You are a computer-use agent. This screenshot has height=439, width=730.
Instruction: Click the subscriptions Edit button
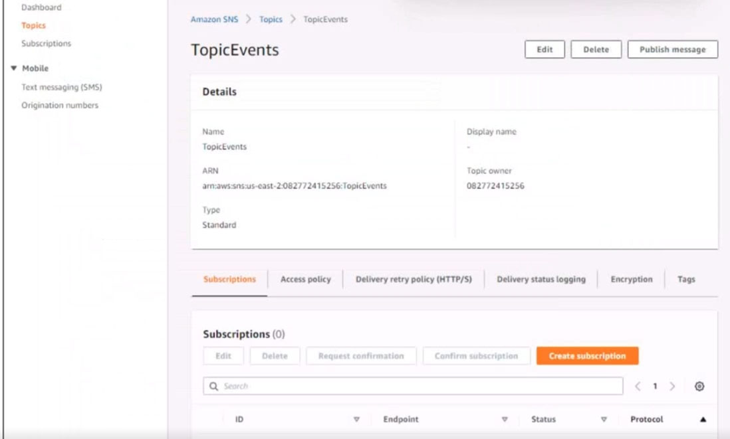point(223,356)
